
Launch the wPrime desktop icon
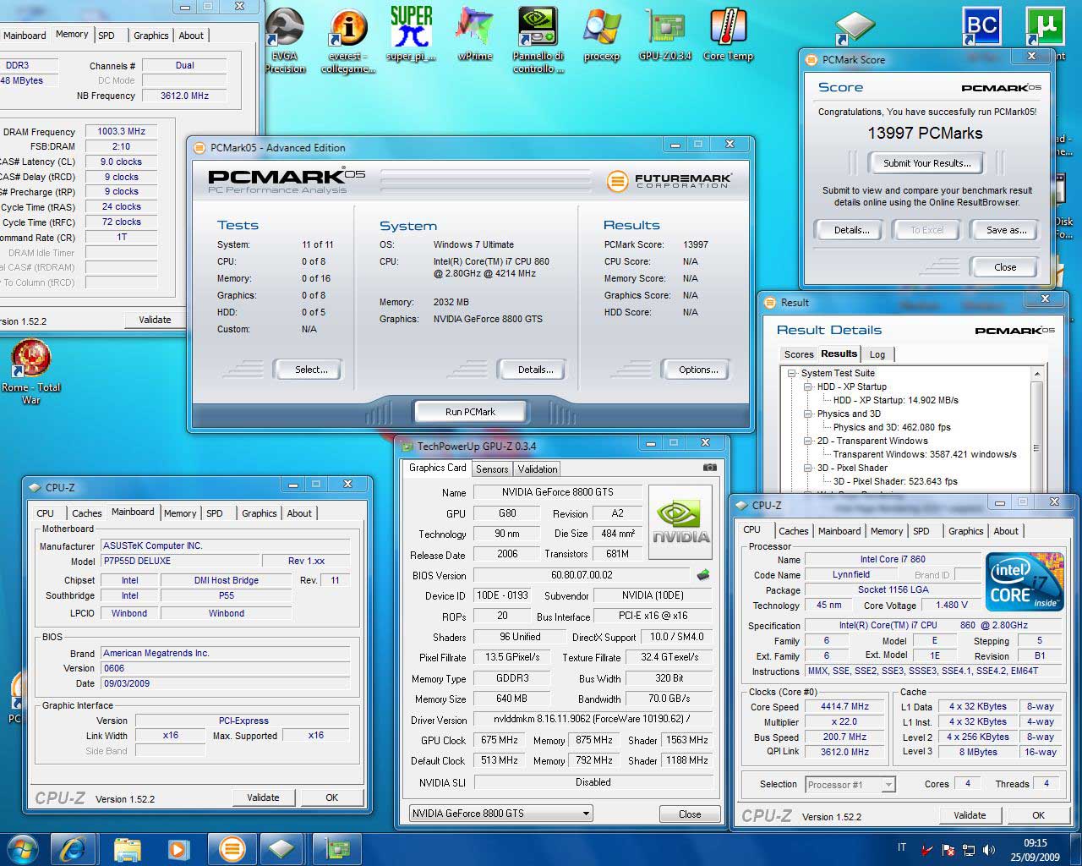(x=474, y=34)
